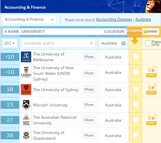Screen dimensions: 161x143
Task: Sort by the UNIVERSITY column header
Action: 33,32
